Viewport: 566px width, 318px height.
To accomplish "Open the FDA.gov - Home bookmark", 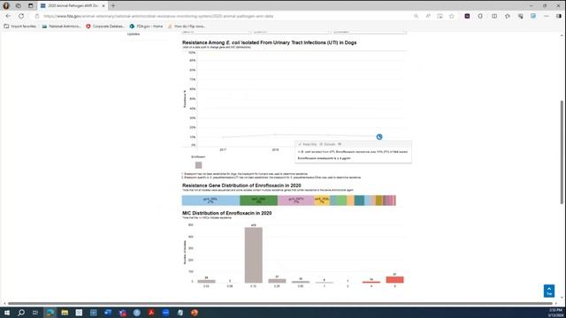I will click(x=146, y=26).
